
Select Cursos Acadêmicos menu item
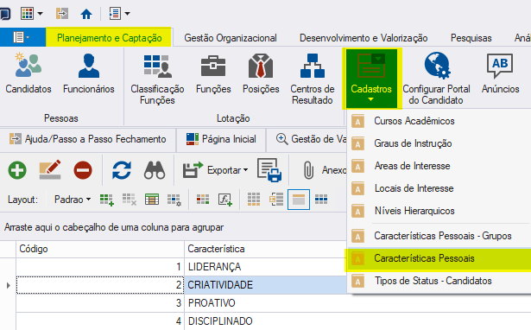coord(439,121)
